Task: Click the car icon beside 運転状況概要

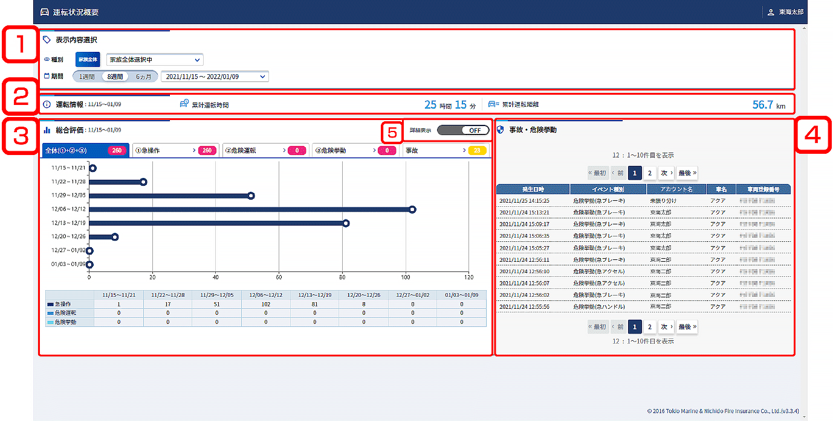Action: 44,12
